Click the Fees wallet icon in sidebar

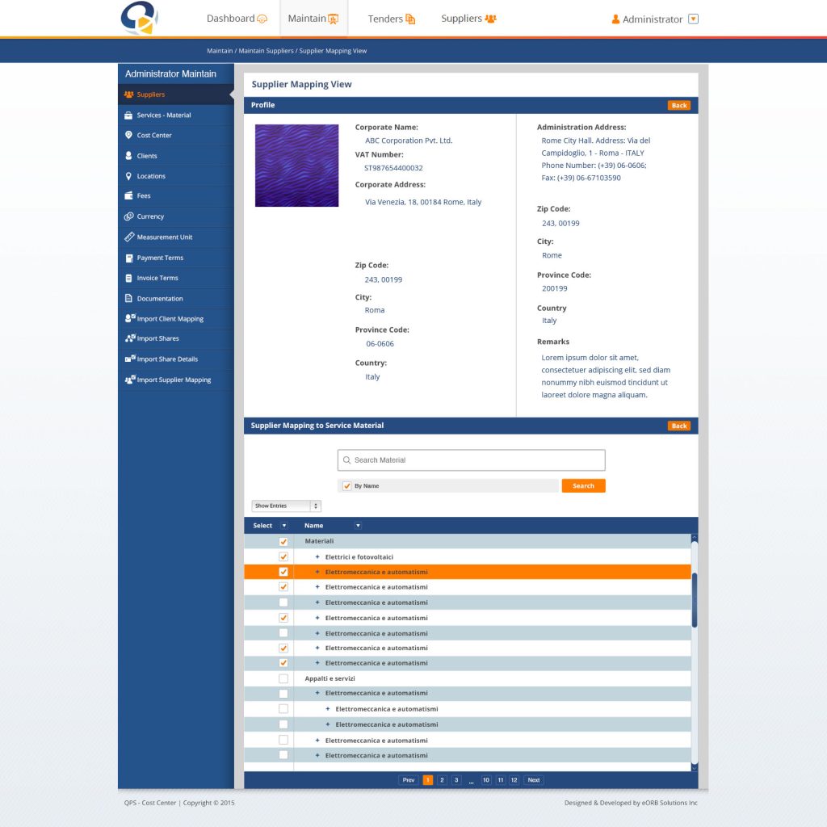coord(128,196)
